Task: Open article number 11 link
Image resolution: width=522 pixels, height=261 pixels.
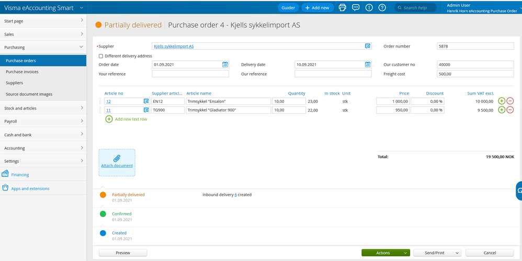Action: point(108,110)
